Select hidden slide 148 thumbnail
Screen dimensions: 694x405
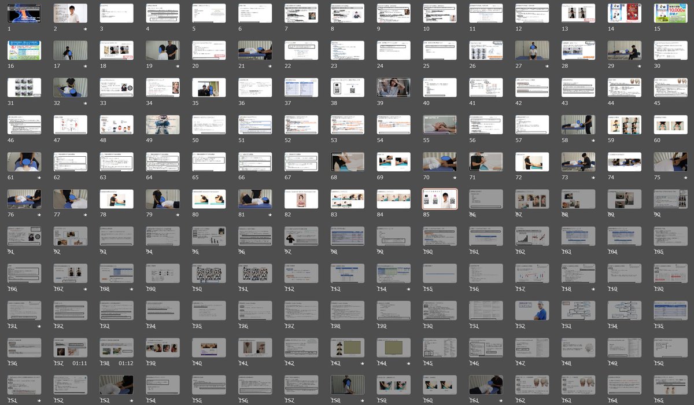click(x=578, y=347)
